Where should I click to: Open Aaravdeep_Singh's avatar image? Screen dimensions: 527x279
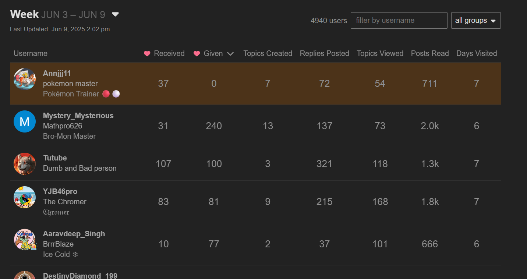(x=25, y=240)
